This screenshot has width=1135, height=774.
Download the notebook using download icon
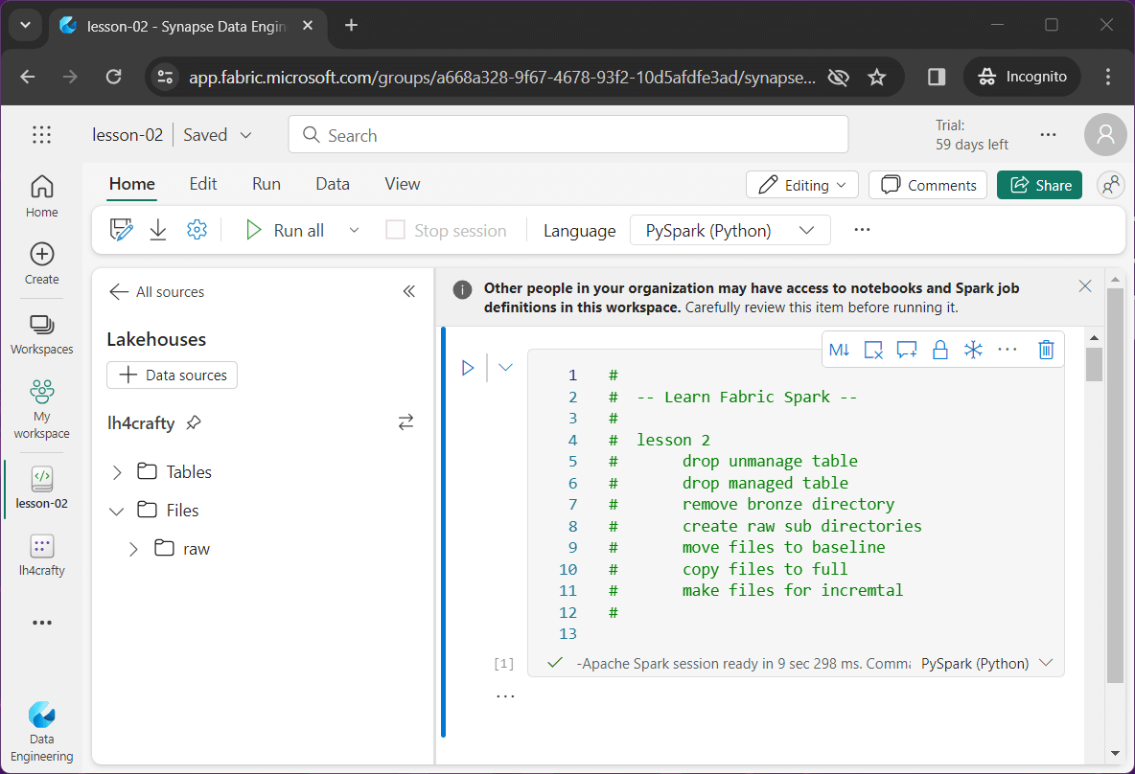click(158, 230)
